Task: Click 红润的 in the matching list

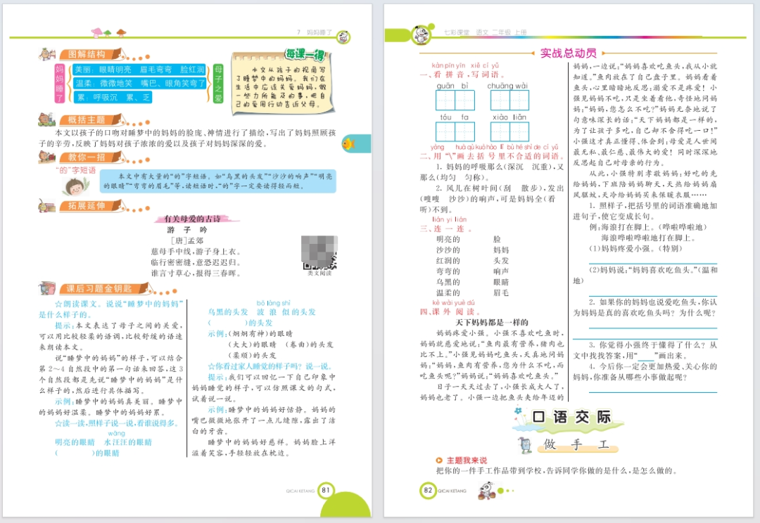Action: pos(448,261)
